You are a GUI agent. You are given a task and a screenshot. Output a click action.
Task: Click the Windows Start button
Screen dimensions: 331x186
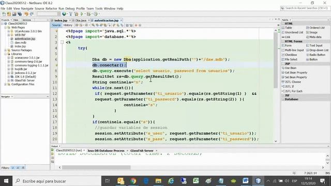coord(6,181)
